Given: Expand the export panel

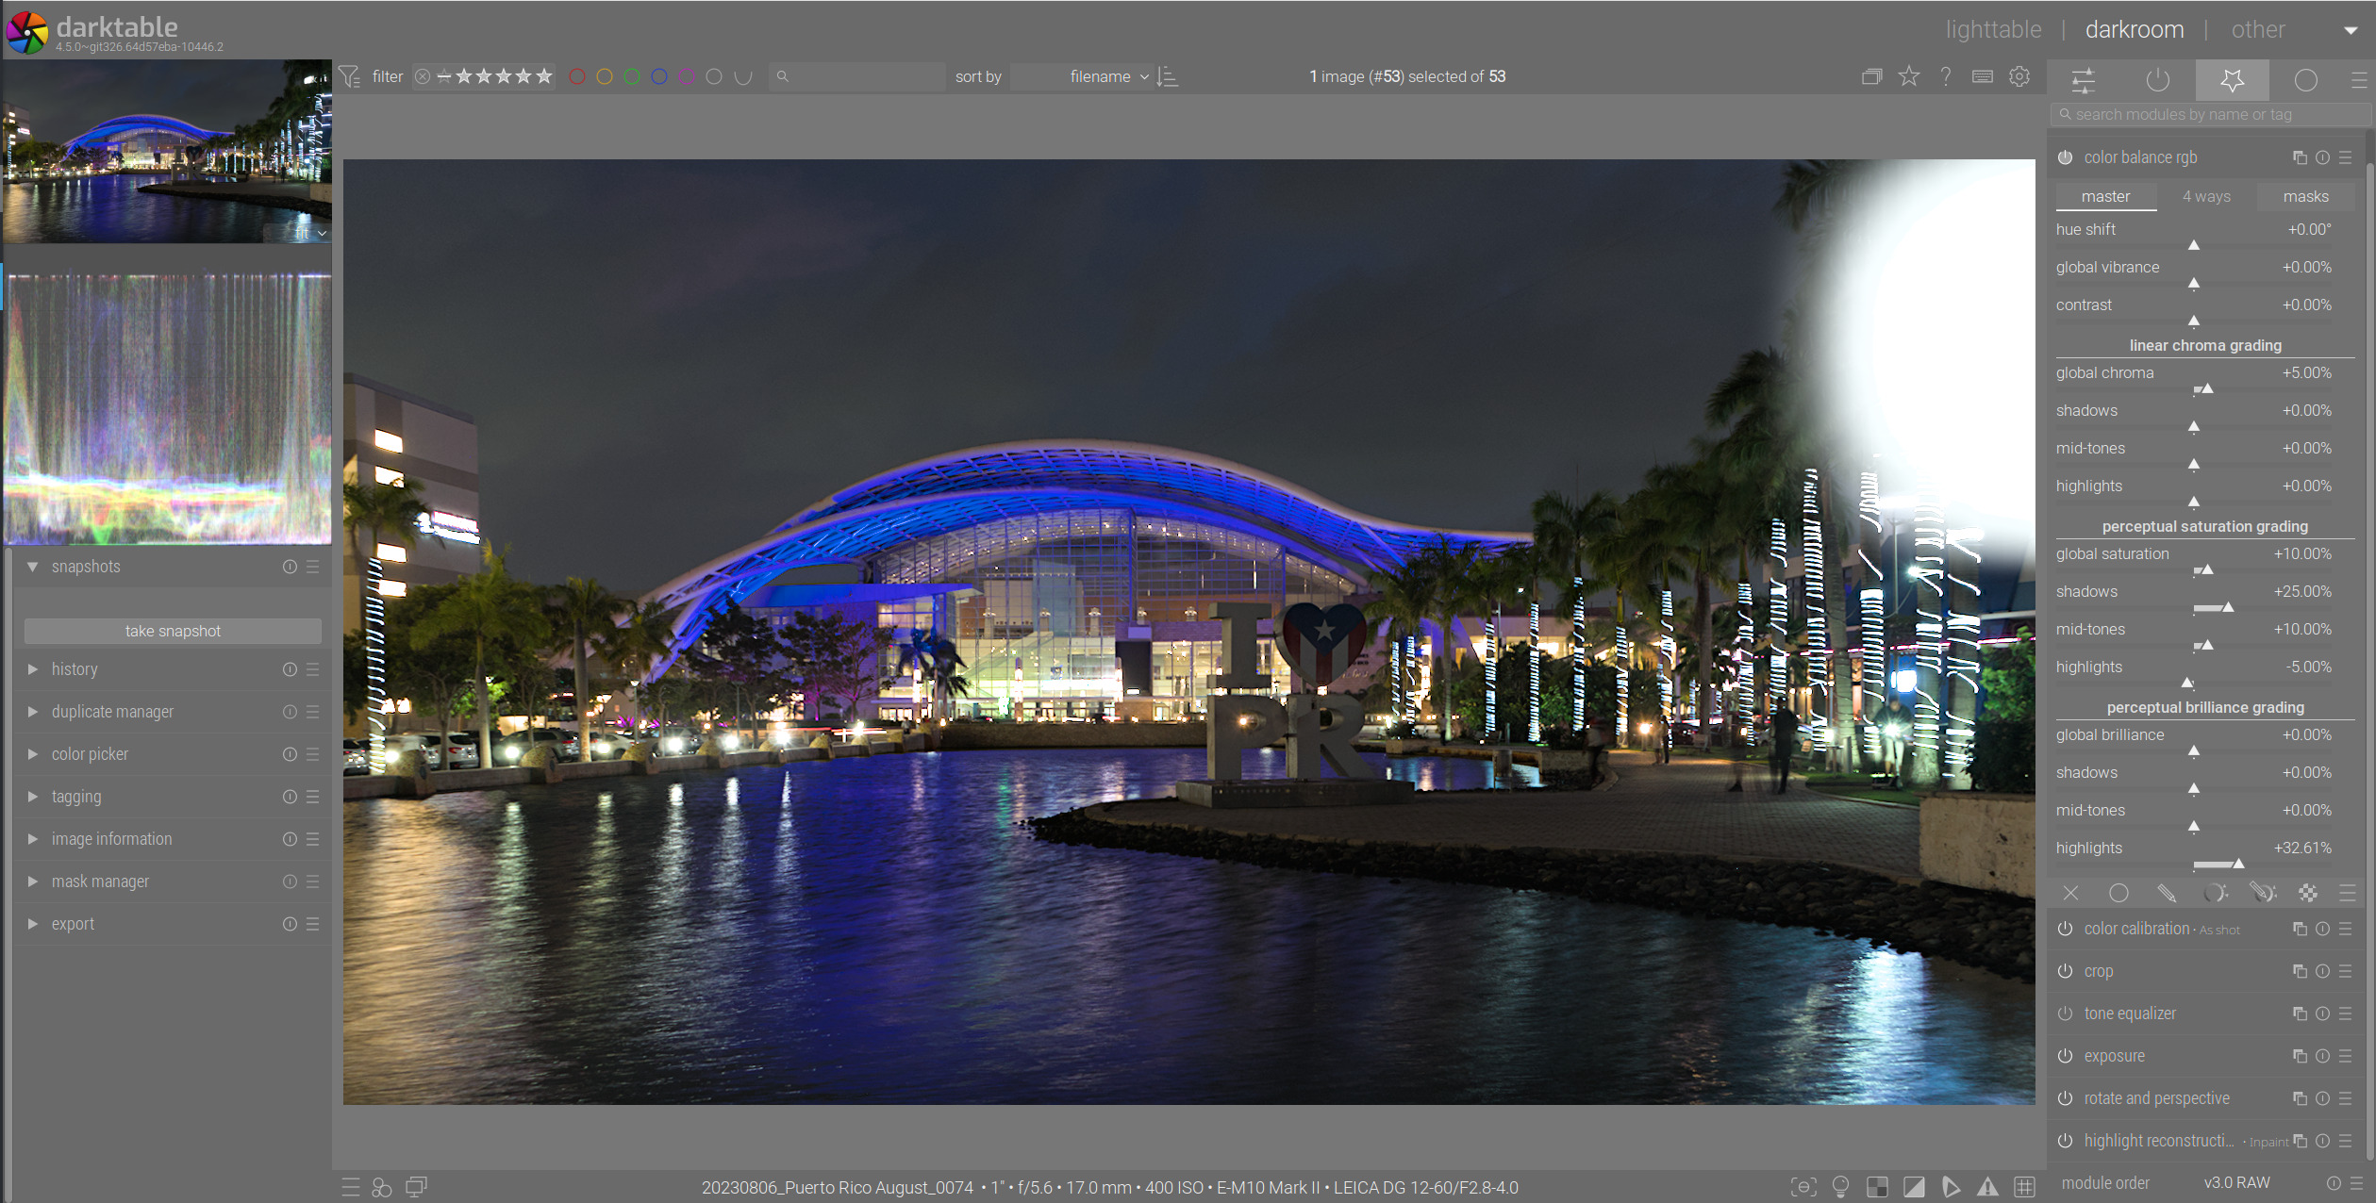Looking at the screenshot, I should click(x=72, y=924).
